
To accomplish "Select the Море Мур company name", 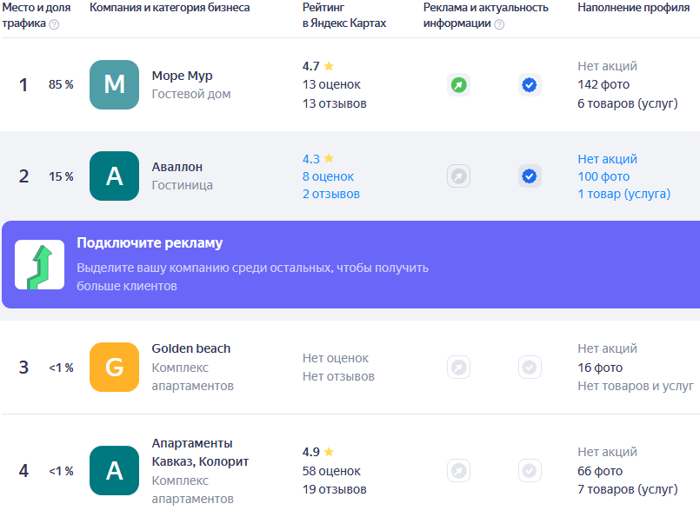I will [x=182, y=76].
